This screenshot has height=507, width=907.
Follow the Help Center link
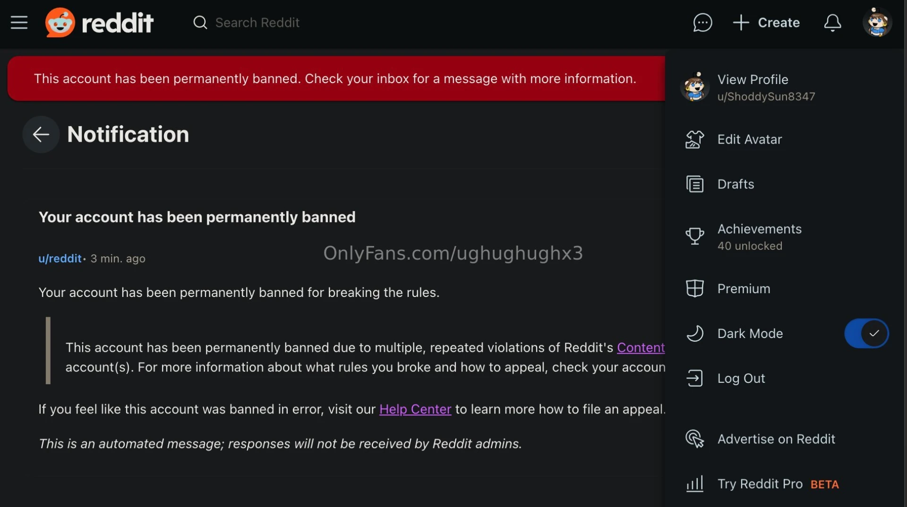point(415,409)
